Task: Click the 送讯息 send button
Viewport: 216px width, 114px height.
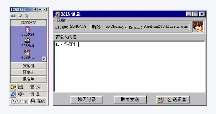Action: point(173,99)
